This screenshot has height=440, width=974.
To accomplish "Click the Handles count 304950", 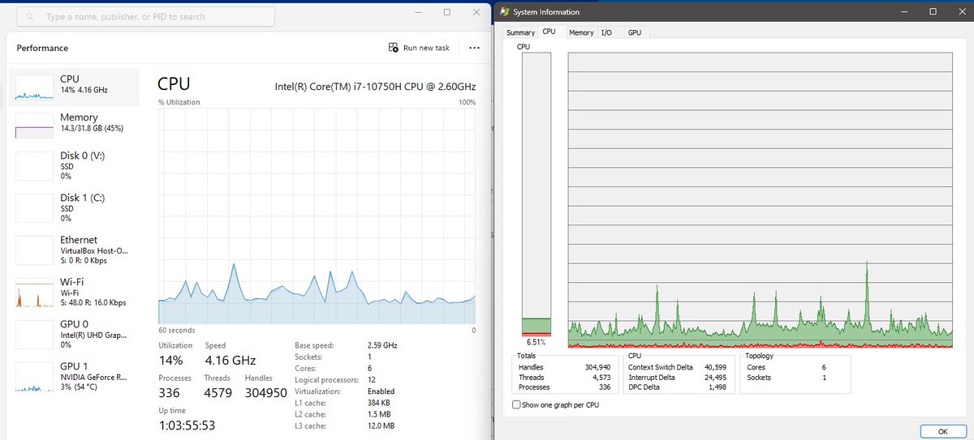I will (266, 393).
